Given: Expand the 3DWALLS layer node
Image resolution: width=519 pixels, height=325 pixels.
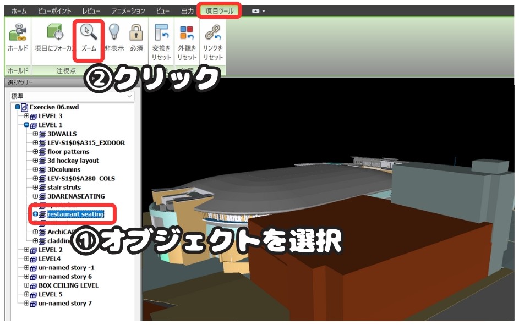Looking at the screenshot, I should (35, 134).
